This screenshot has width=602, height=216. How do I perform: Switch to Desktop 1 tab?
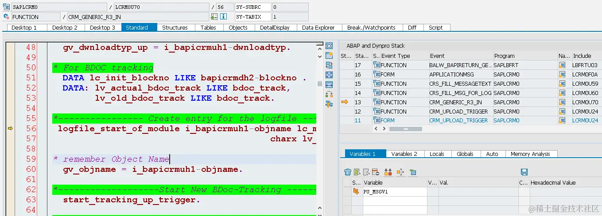(27, 27)
